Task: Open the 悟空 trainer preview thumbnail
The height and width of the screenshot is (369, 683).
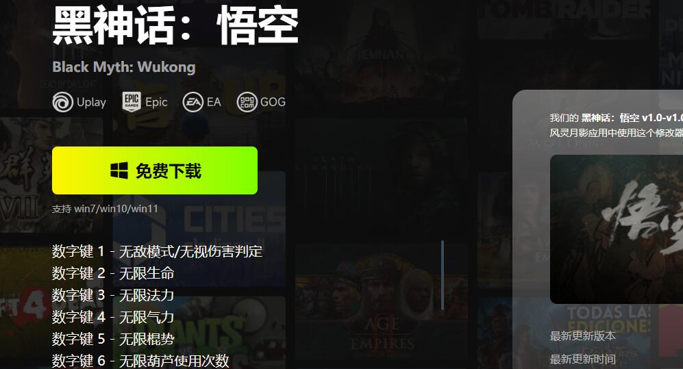Action: click(x=617, y=229)
